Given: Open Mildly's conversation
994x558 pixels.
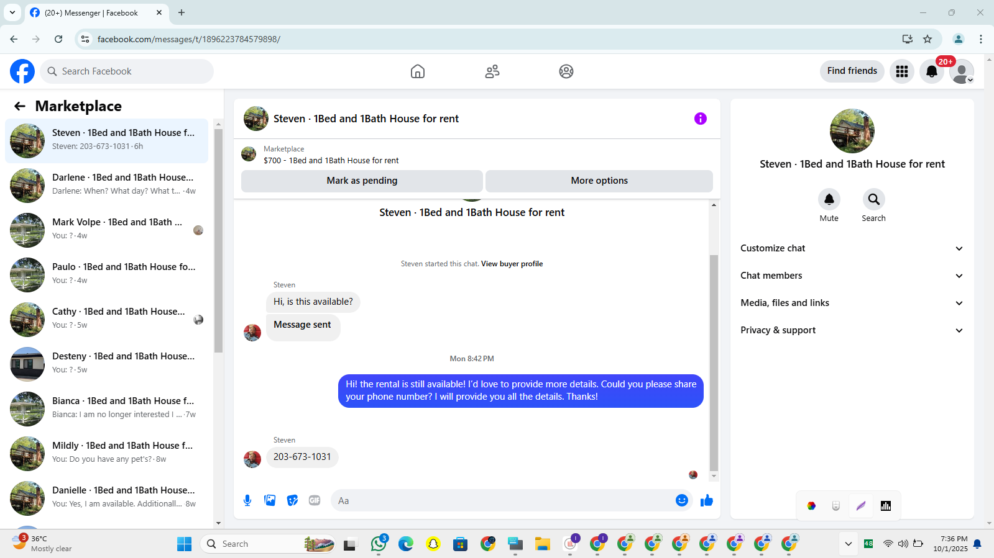Looking at the screenshot, I should (x=107, y=454).
